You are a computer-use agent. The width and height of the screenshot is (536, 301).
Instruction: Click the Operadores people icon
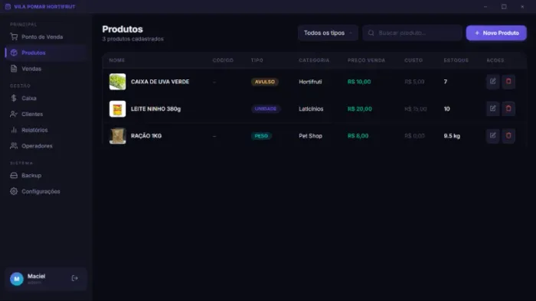coord(14,146)
